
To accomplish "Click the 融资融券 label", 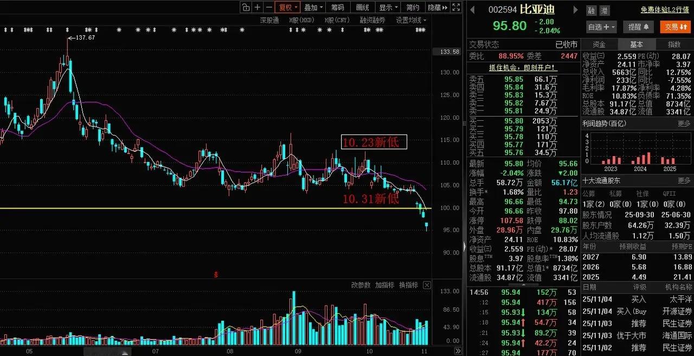I will (372, 20).
